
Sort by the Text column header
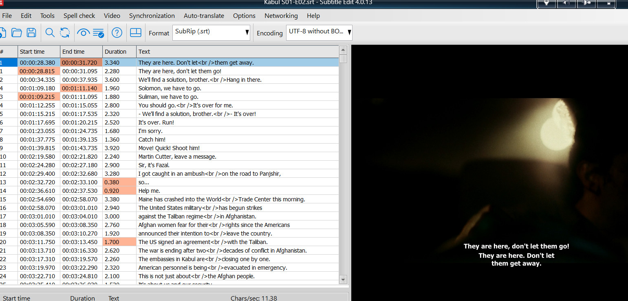tap(238, 52)
